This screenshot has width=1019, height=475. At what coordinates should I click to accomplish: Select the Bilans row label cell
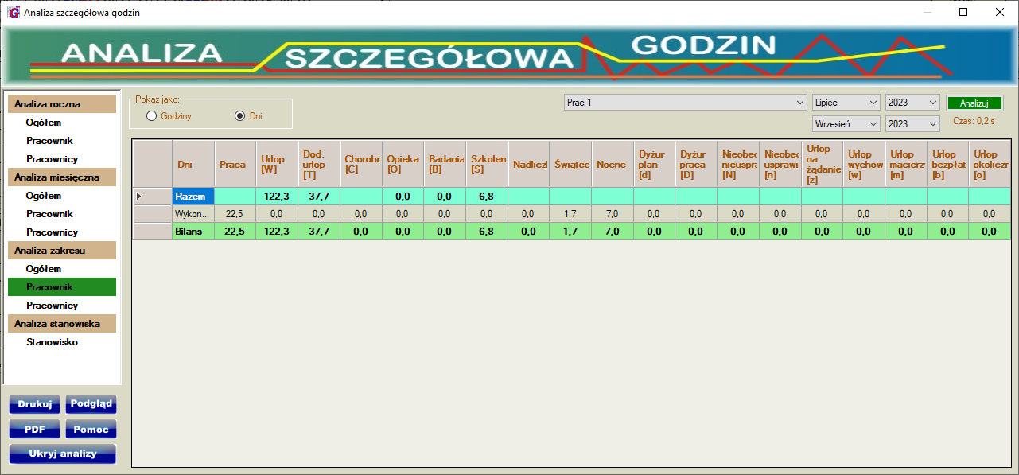click(193, 232)
